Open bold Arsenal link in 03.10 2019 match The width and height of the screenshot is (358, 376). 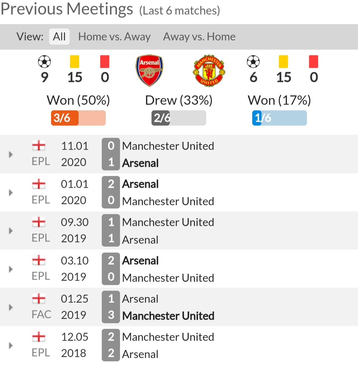coord(140,261)
